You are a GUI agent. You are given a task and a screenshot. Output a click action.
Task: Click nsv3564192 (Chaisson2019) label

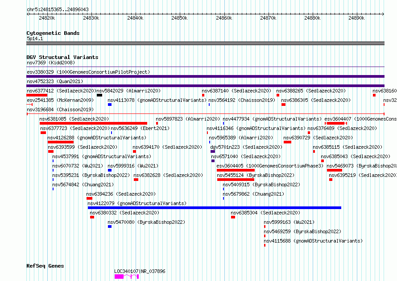click(242, 100)
